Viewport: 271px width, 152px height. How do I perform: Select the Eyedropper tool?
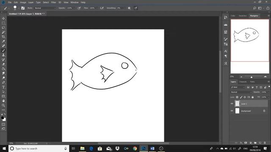(3, 41)
